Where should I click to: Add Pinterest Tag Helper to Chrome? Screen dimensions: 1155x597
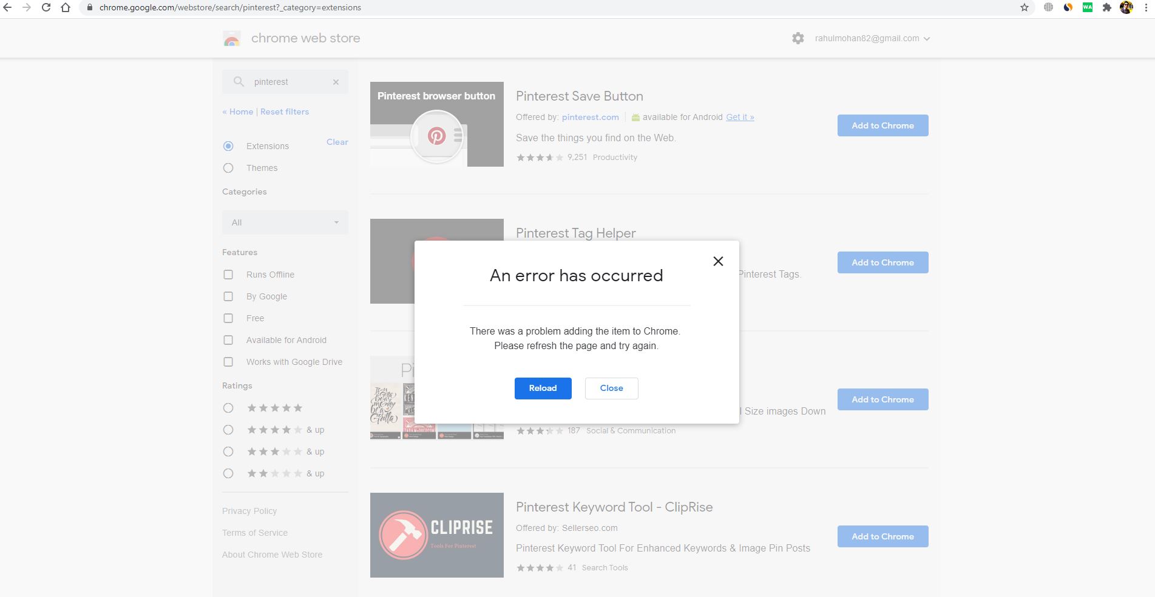point(883,262)
